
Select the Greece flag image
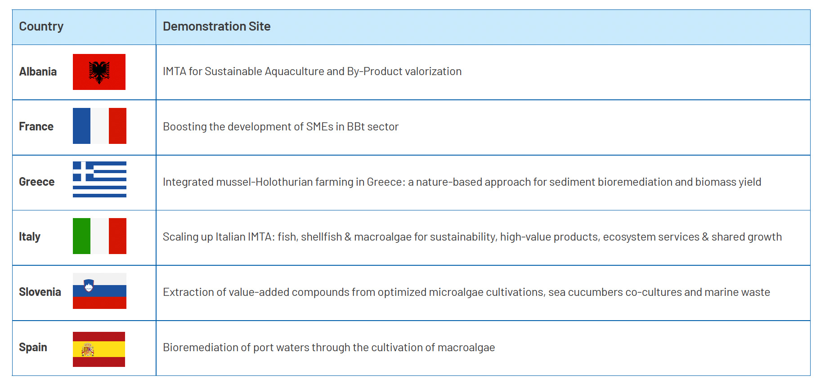[x=99, y=179]
